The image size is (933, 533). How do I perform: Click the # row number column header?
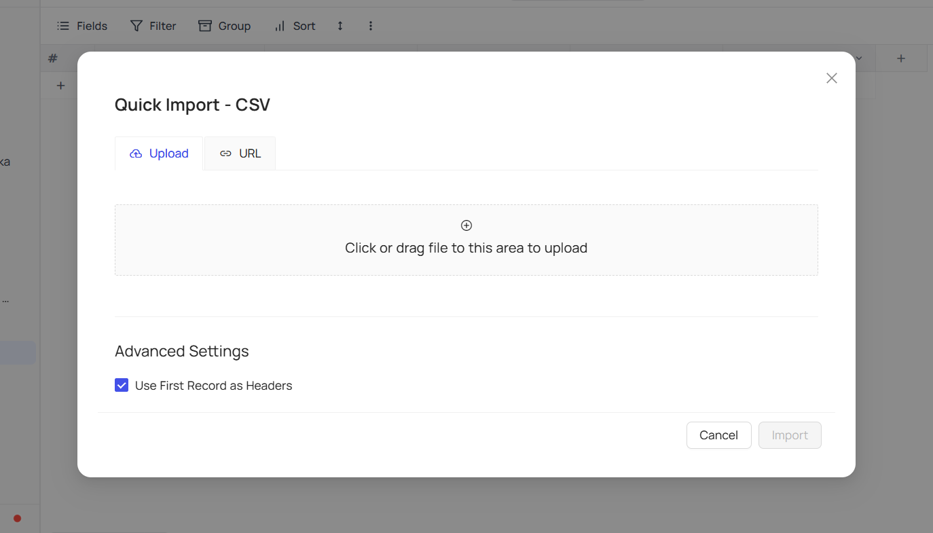53,59
